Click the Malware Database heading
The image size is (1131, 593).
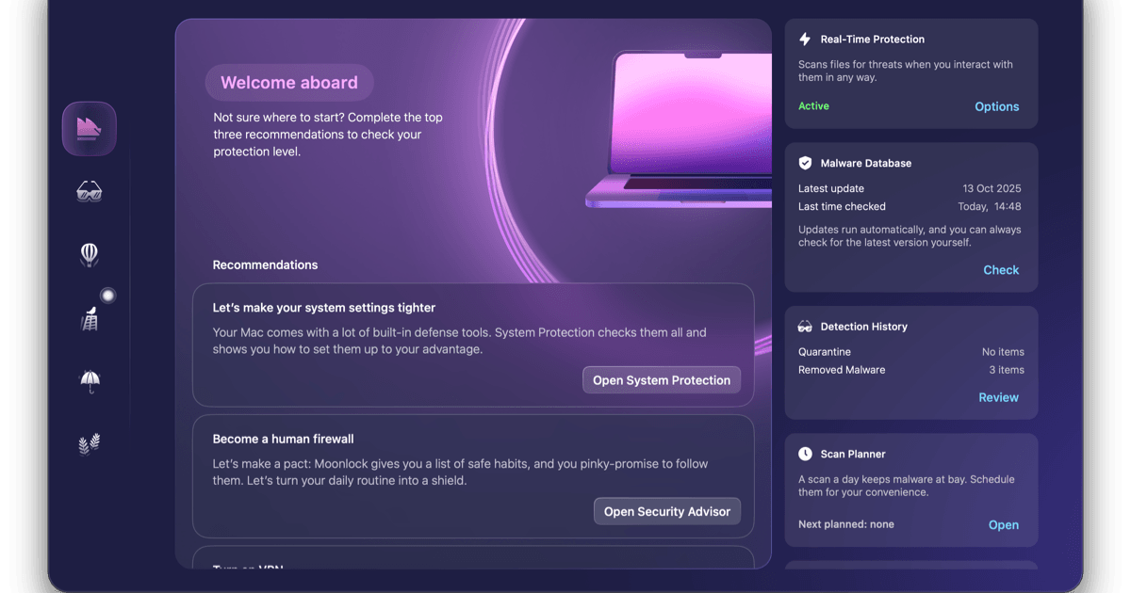click(x=866, y=163)
